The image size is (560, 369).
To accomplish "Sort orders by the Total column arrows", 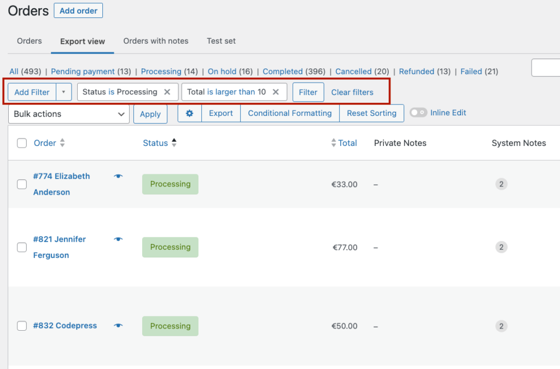I will pyautogui.click(x=333, y=143).
